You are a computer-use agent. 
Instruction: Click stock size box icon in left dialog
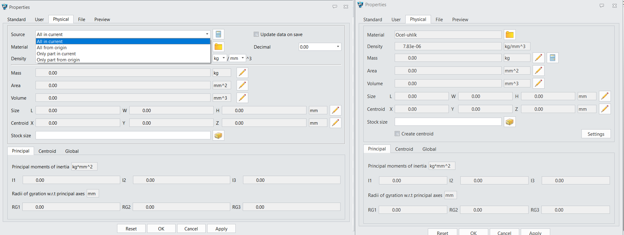(x=218, y=135)
